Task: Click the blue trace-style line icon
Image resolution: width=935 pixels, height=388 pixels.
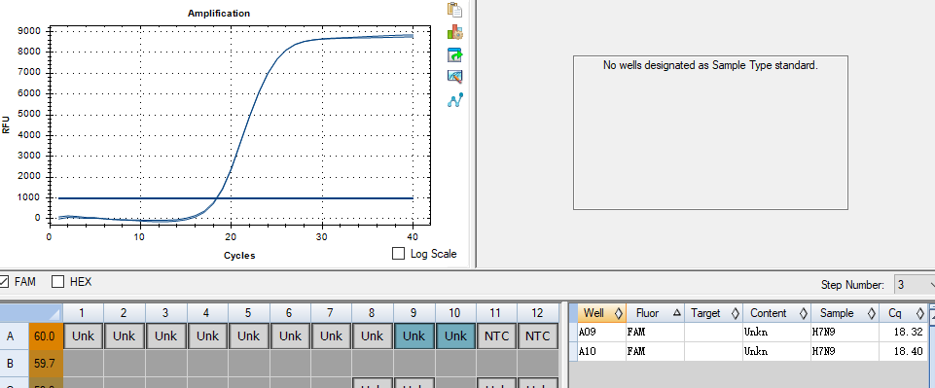Action: (455, 100)
